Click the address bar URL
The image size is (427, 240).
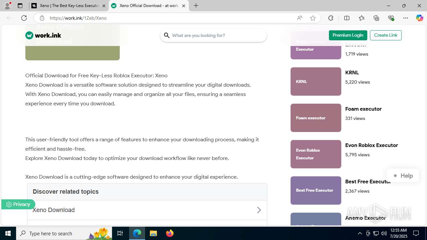click(x=78, y=18)
